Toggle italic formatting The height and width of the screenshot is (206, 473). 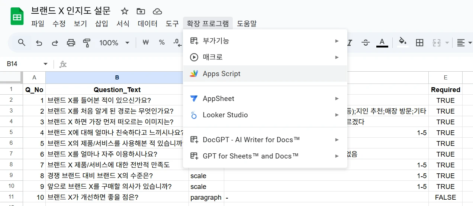[349, 43]
